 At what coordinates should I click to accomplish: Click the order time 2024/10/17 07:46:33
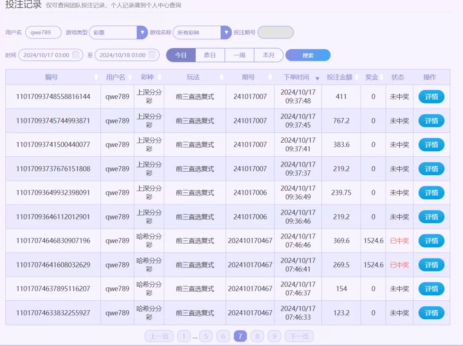(298, 313)
